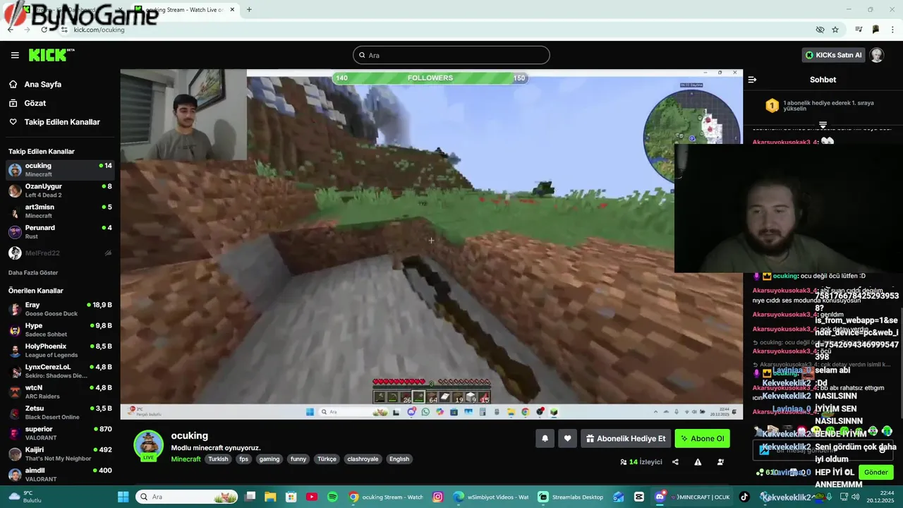The image size is (903, 508).
Task: Open wtcN recommended channel
Action: point(60,392)
